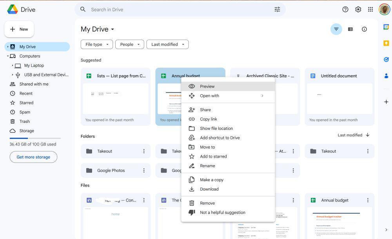This screenshot has height=239, width=392.
Task: Select Download in the context menu
Action: (x=228, y=189)
